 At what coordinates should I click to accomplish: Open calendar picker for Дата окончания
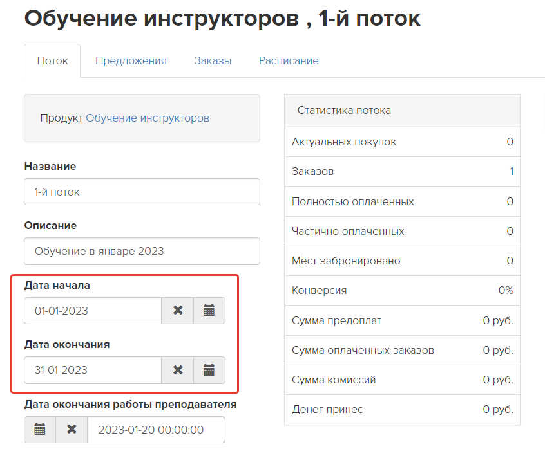209,370
